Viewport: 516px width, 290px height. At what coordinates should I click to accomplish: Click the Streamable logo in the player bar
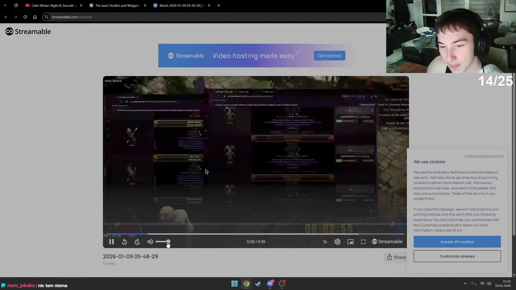coord(387,242)
